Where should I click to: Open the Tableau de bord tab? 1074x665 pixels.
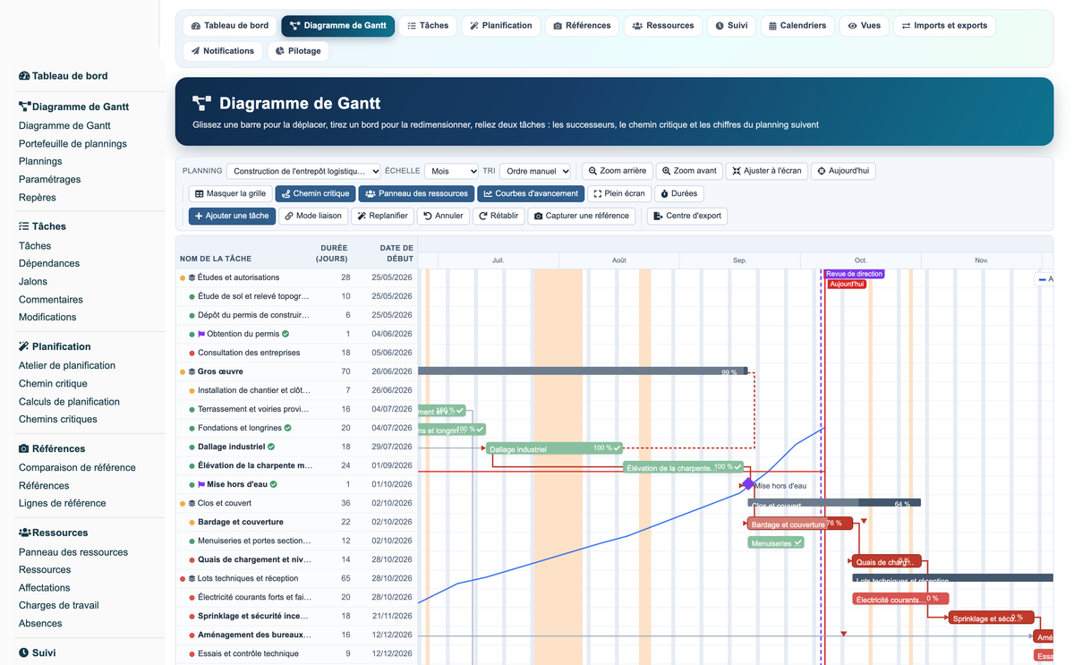(230, 26)
